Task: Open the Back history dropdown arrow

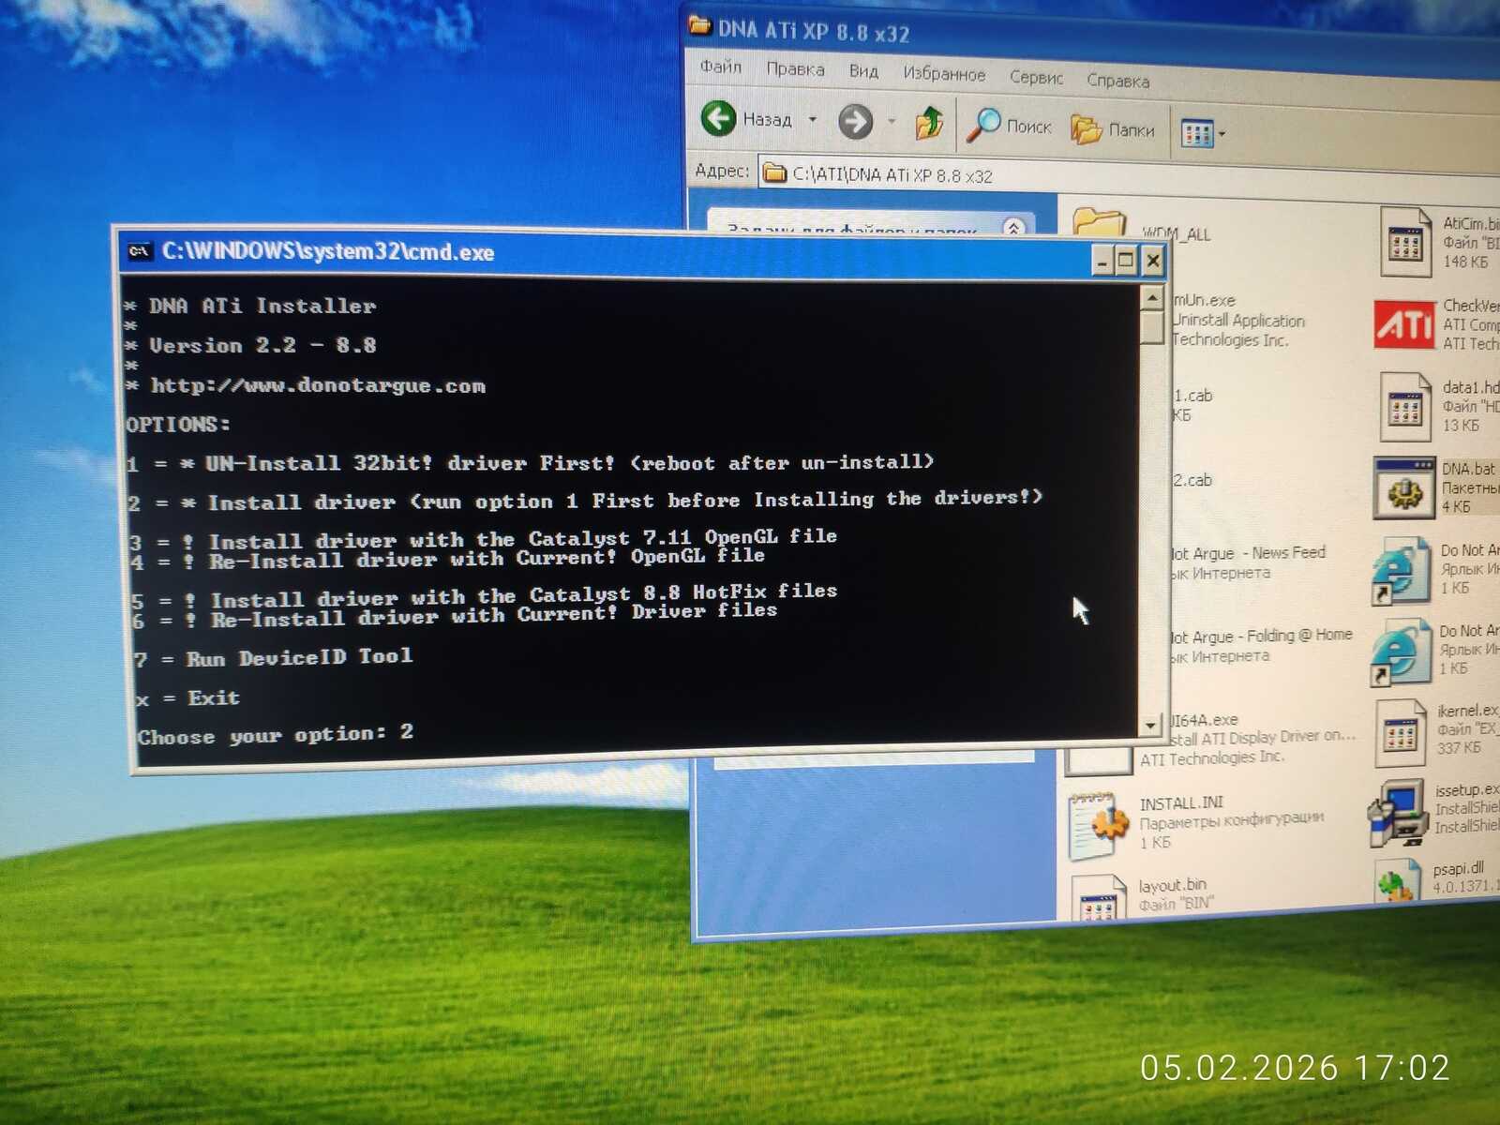Action: click(x=812, y=120)
